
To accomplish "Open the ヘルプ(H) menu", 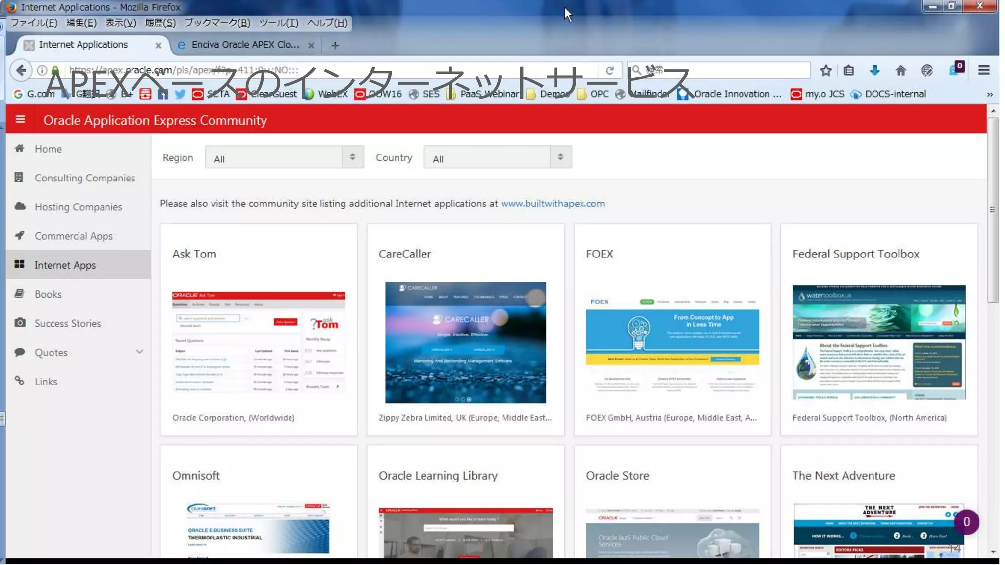I will click(327, 23).
